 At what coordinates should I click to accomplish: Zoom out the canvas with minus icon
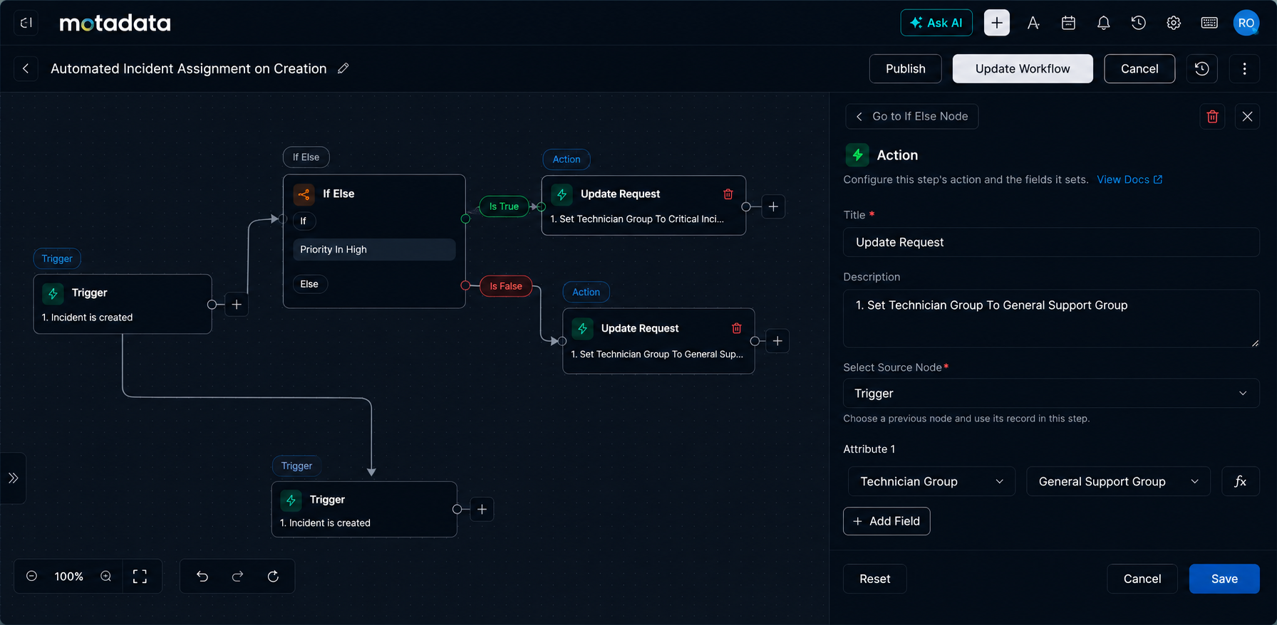32,576
